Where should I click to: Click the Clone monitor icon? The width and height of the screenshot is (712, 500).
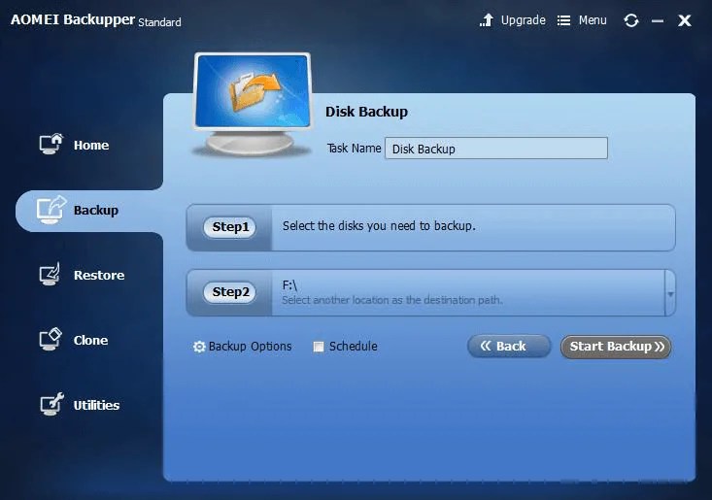pos(50,340)
